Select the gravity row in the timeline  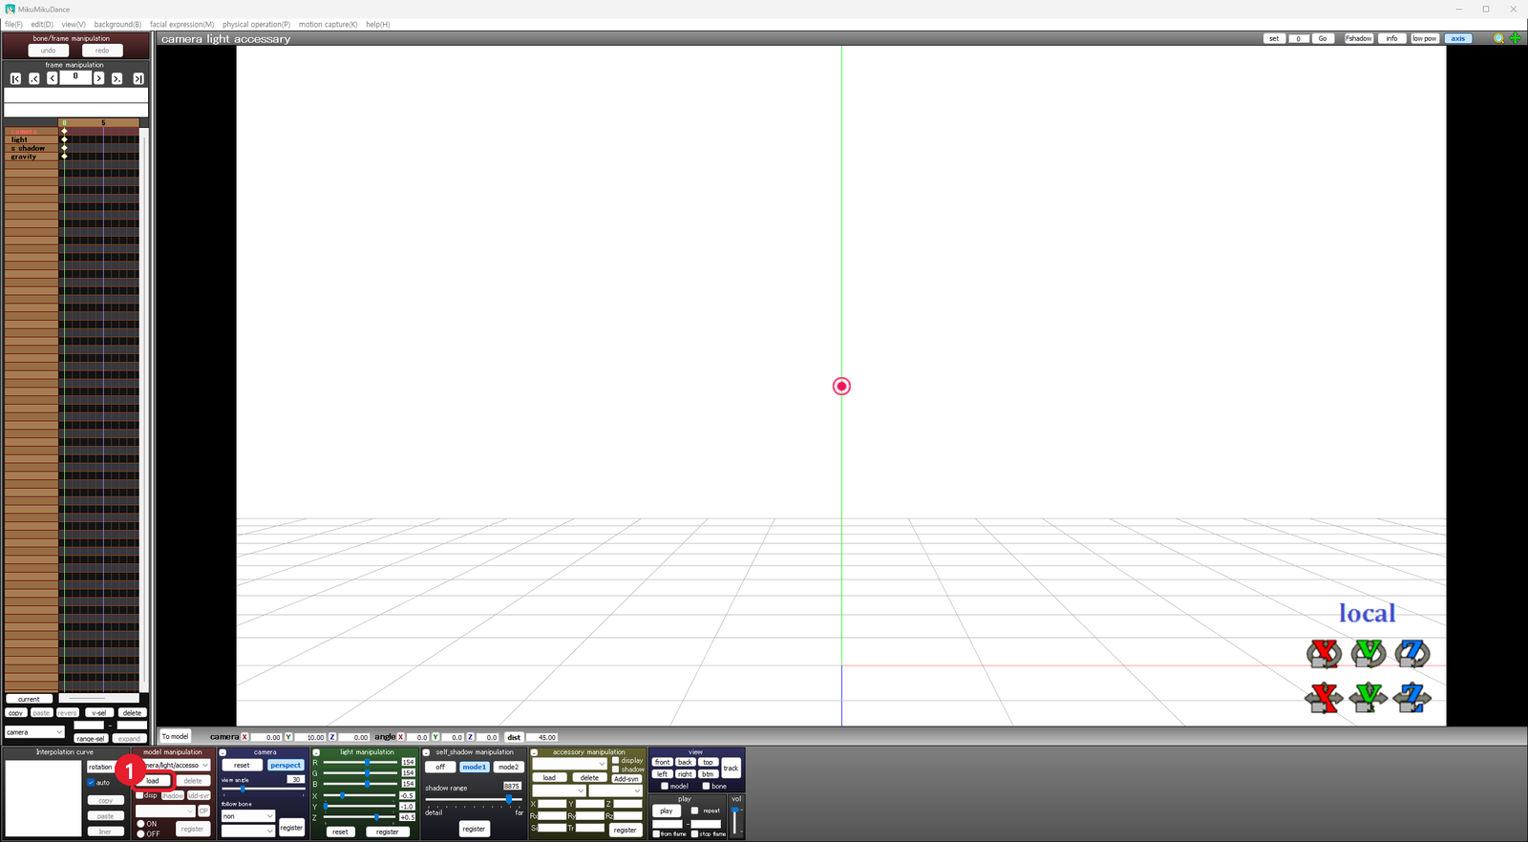31,157
